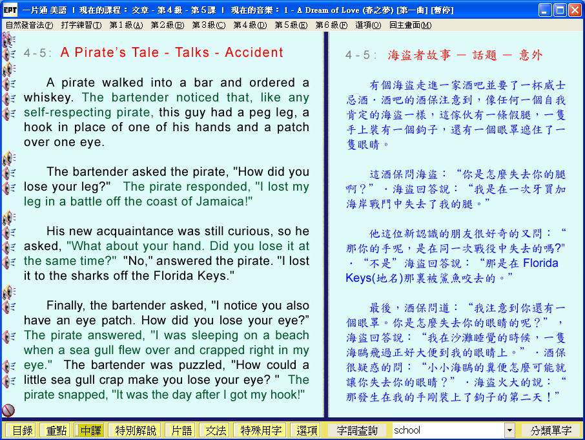
Task: Click the double-speaker icon above first paragraph
Action: tap(8, 69)
